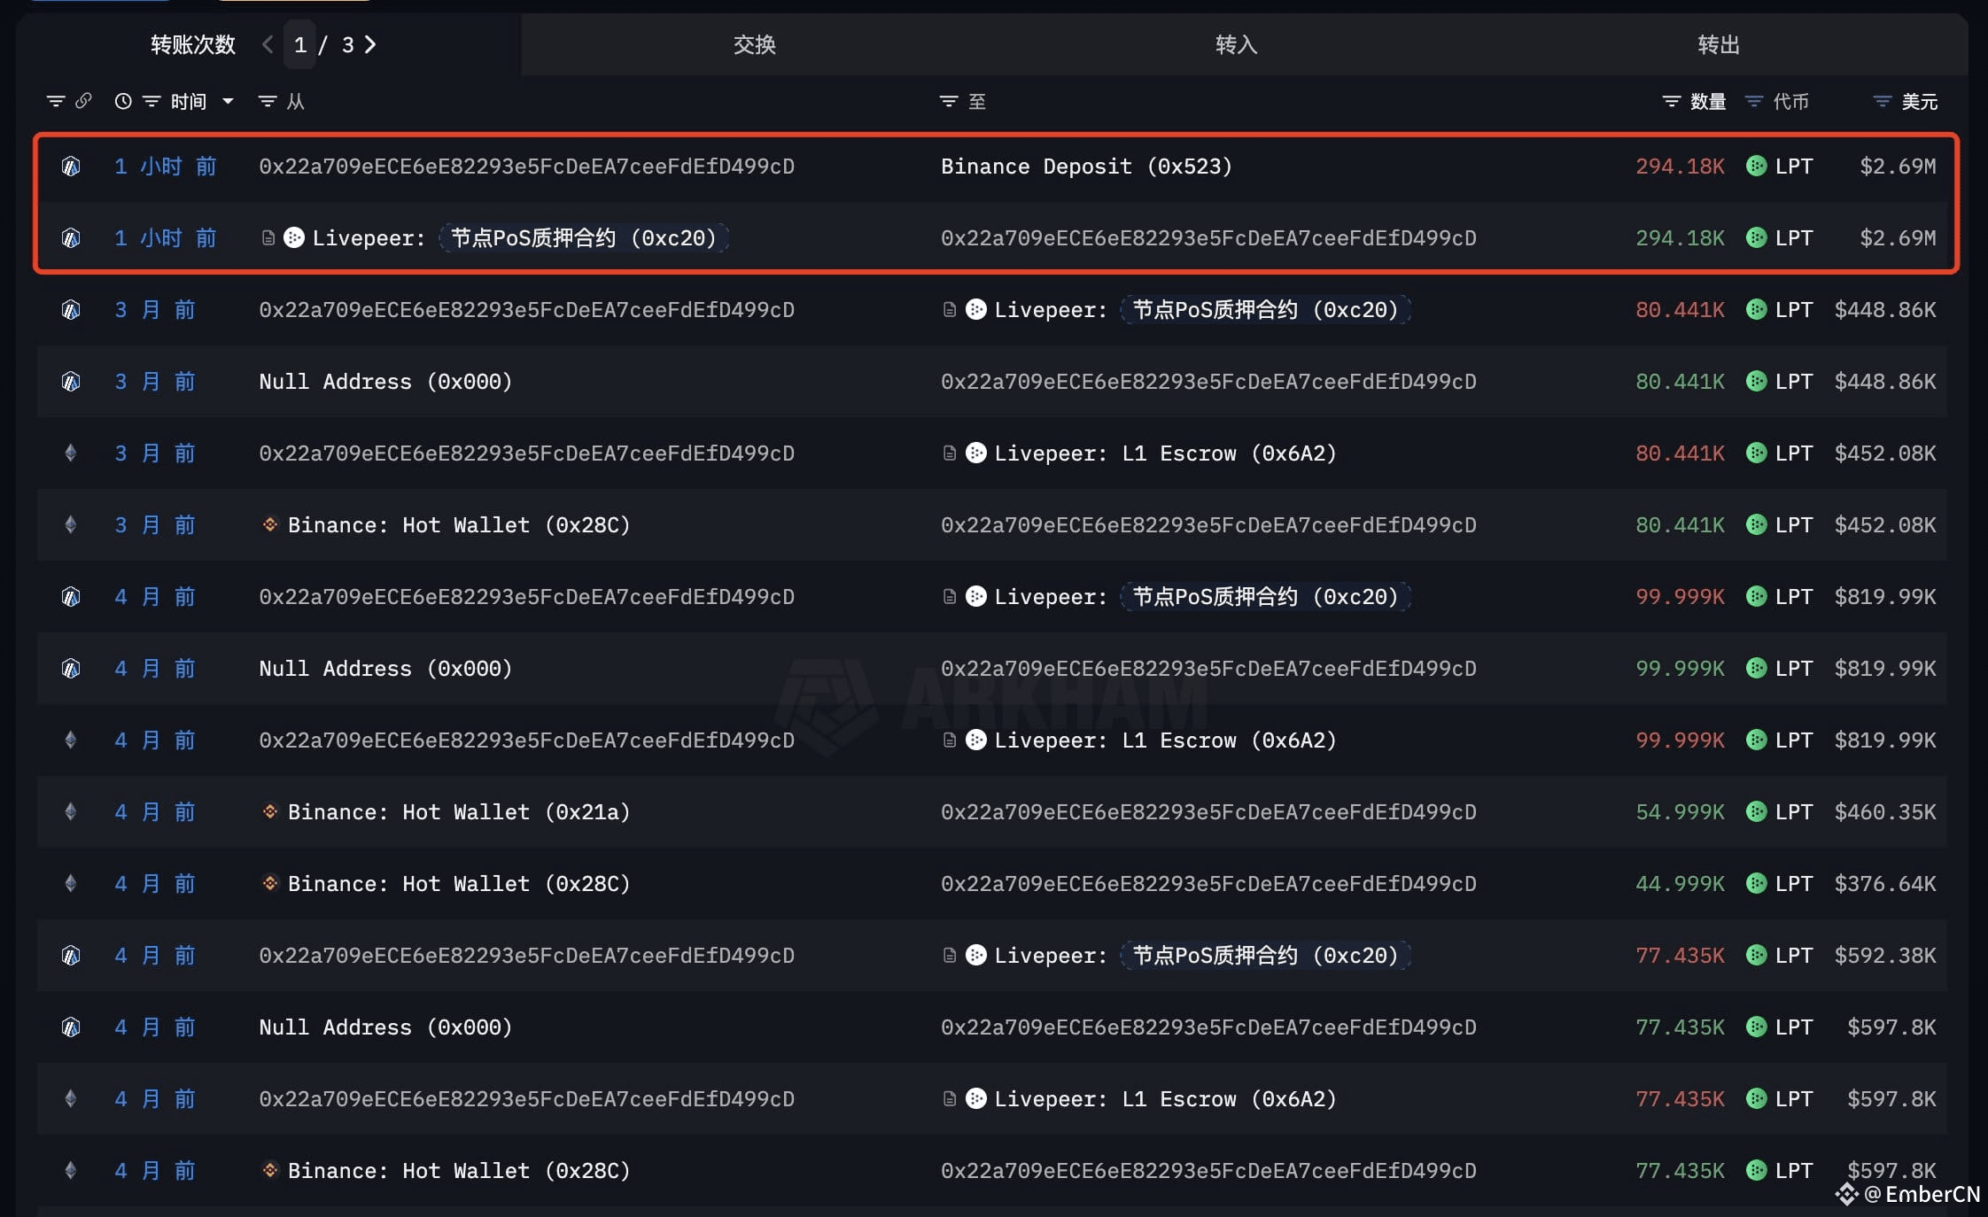Click the Ethereum icon in the $376.64K row

71,884
